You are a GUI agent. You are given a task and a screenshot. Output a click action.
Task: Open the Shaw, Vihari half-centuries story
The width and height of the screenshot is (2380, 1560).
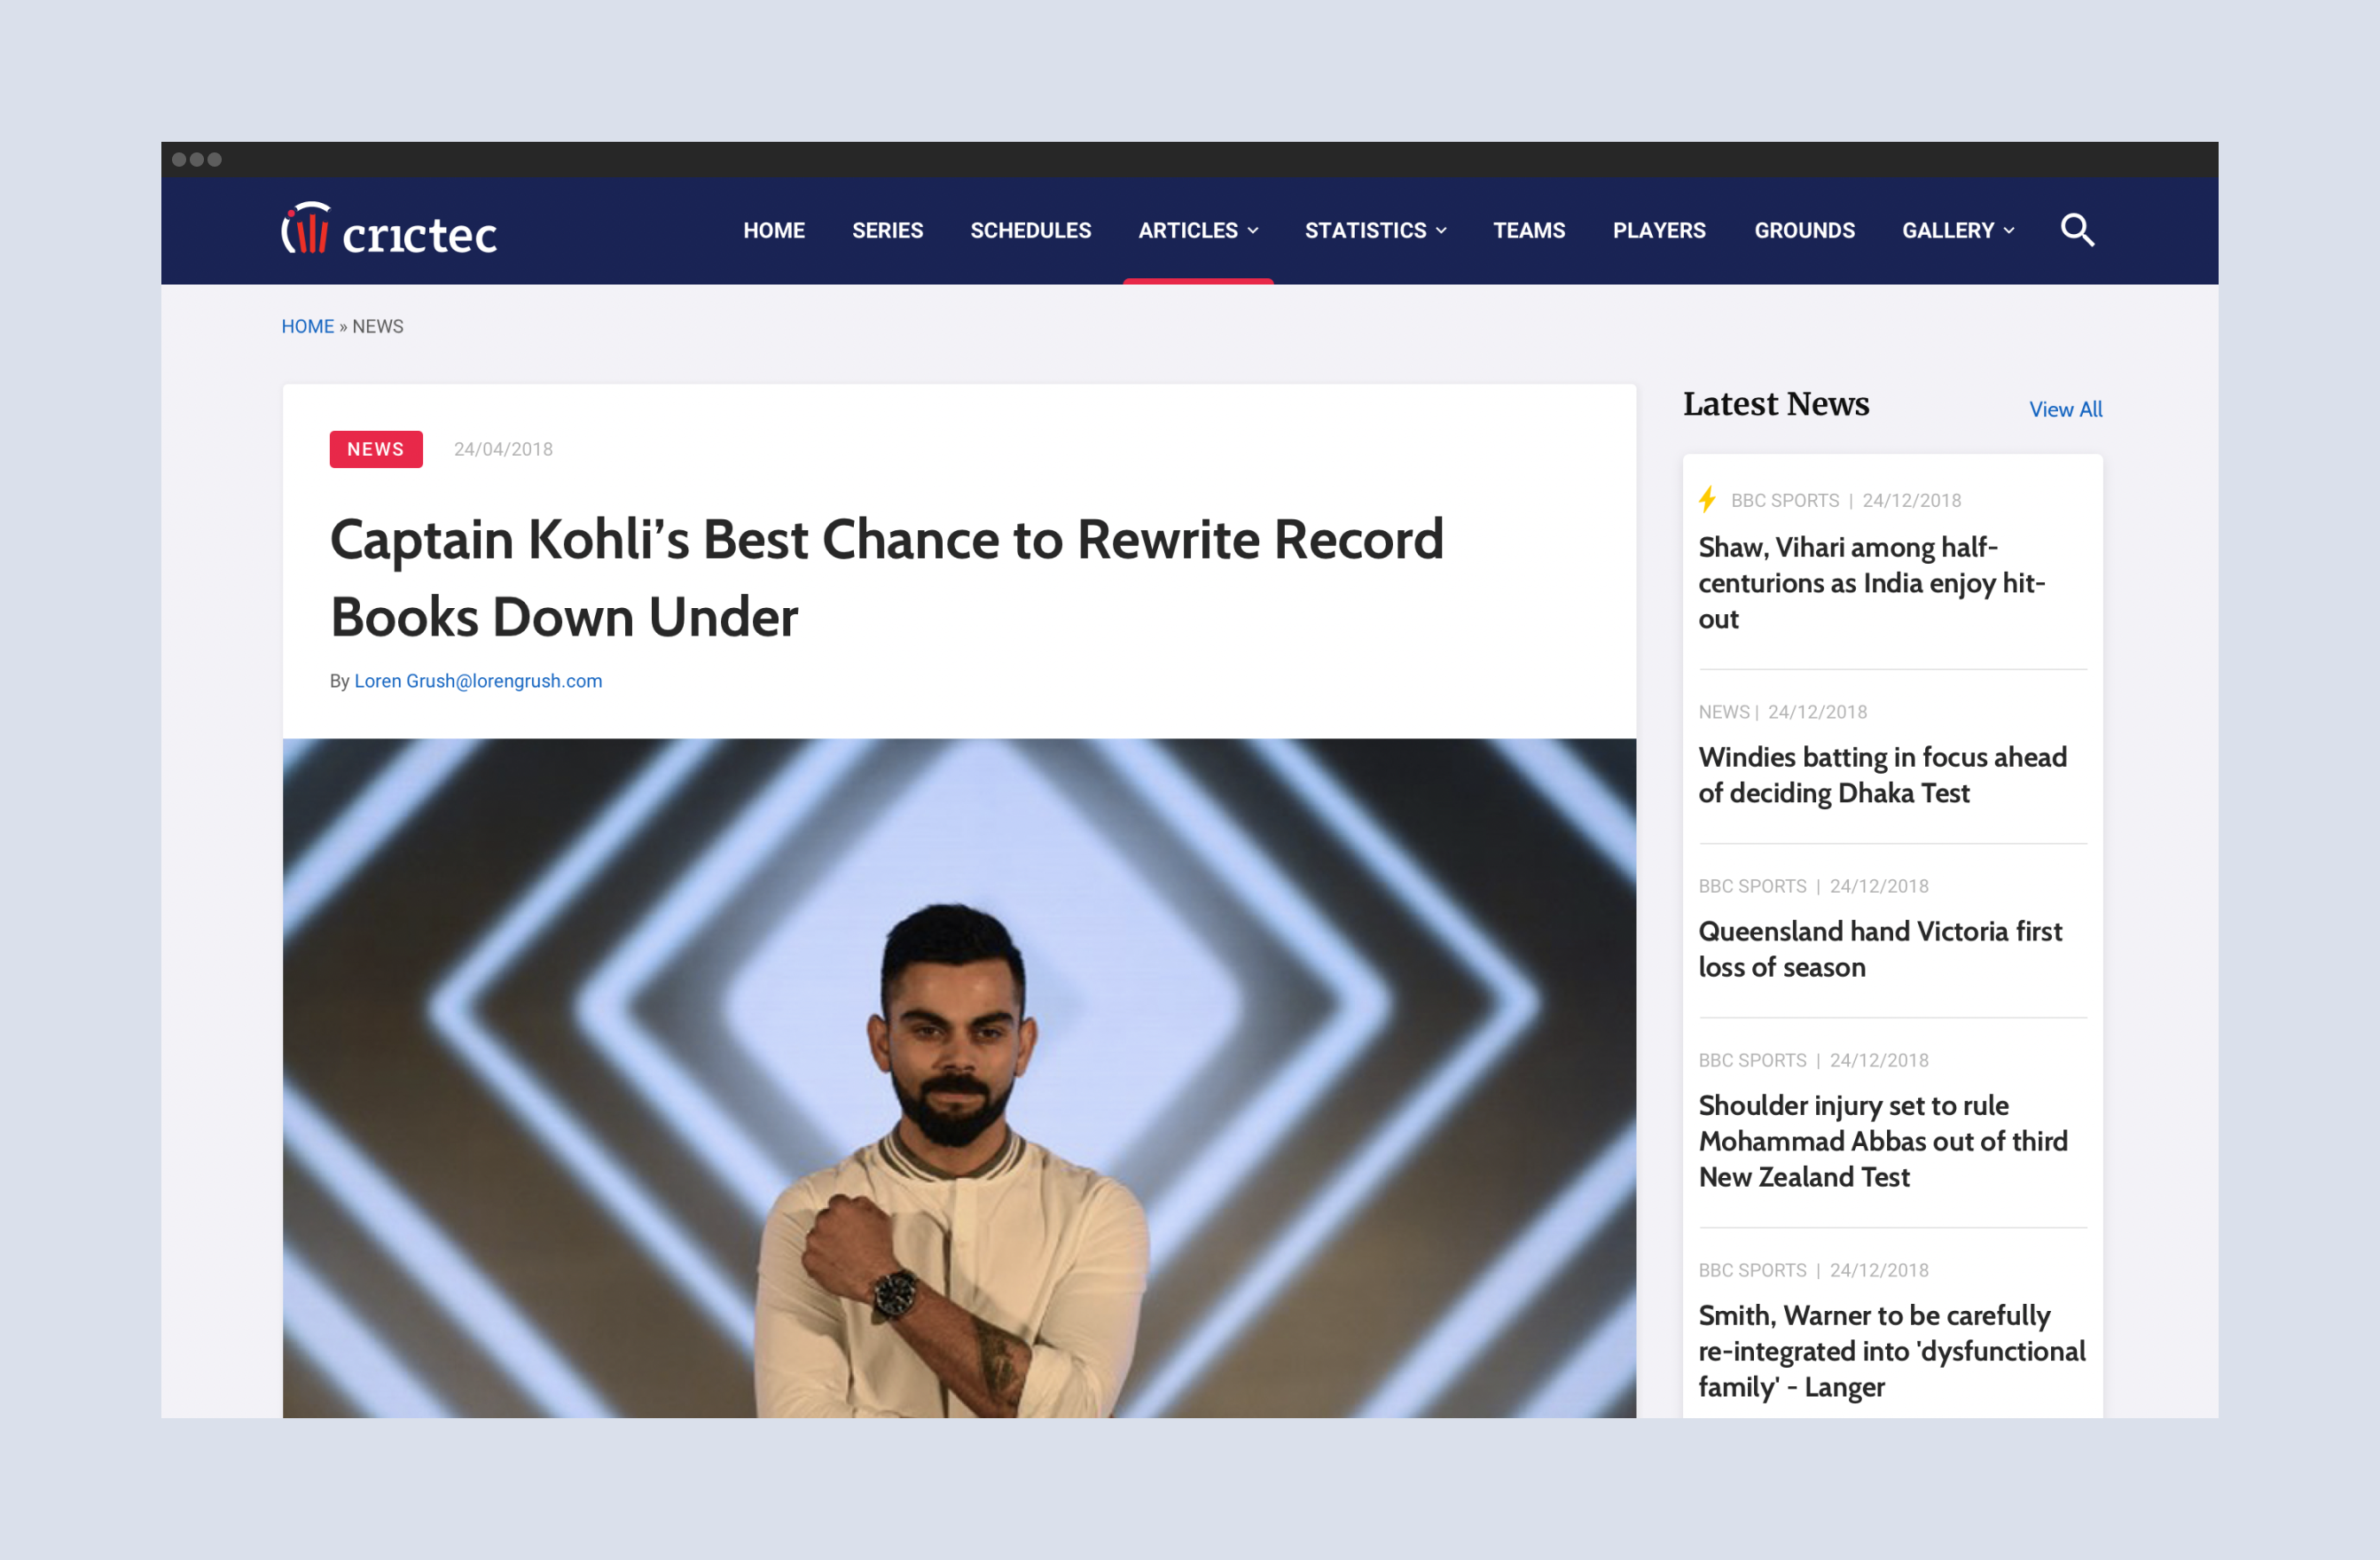(x=1871, y=583)
